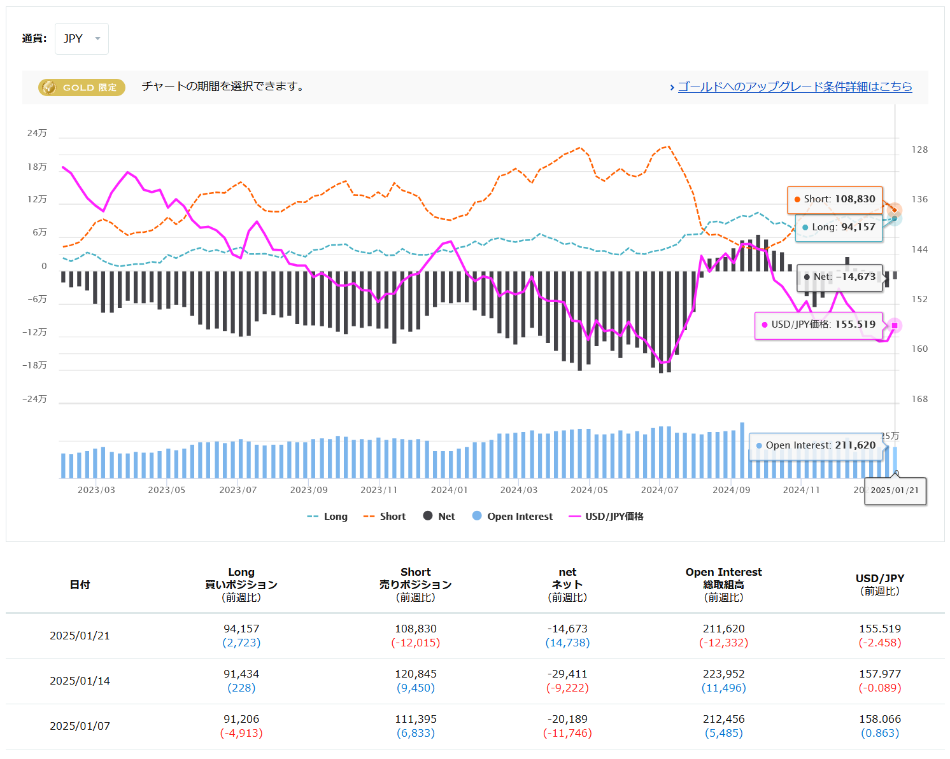Screen dimensions: 950x759
Task: Click the Long 買いポジション column header
Action: point(241,585)
